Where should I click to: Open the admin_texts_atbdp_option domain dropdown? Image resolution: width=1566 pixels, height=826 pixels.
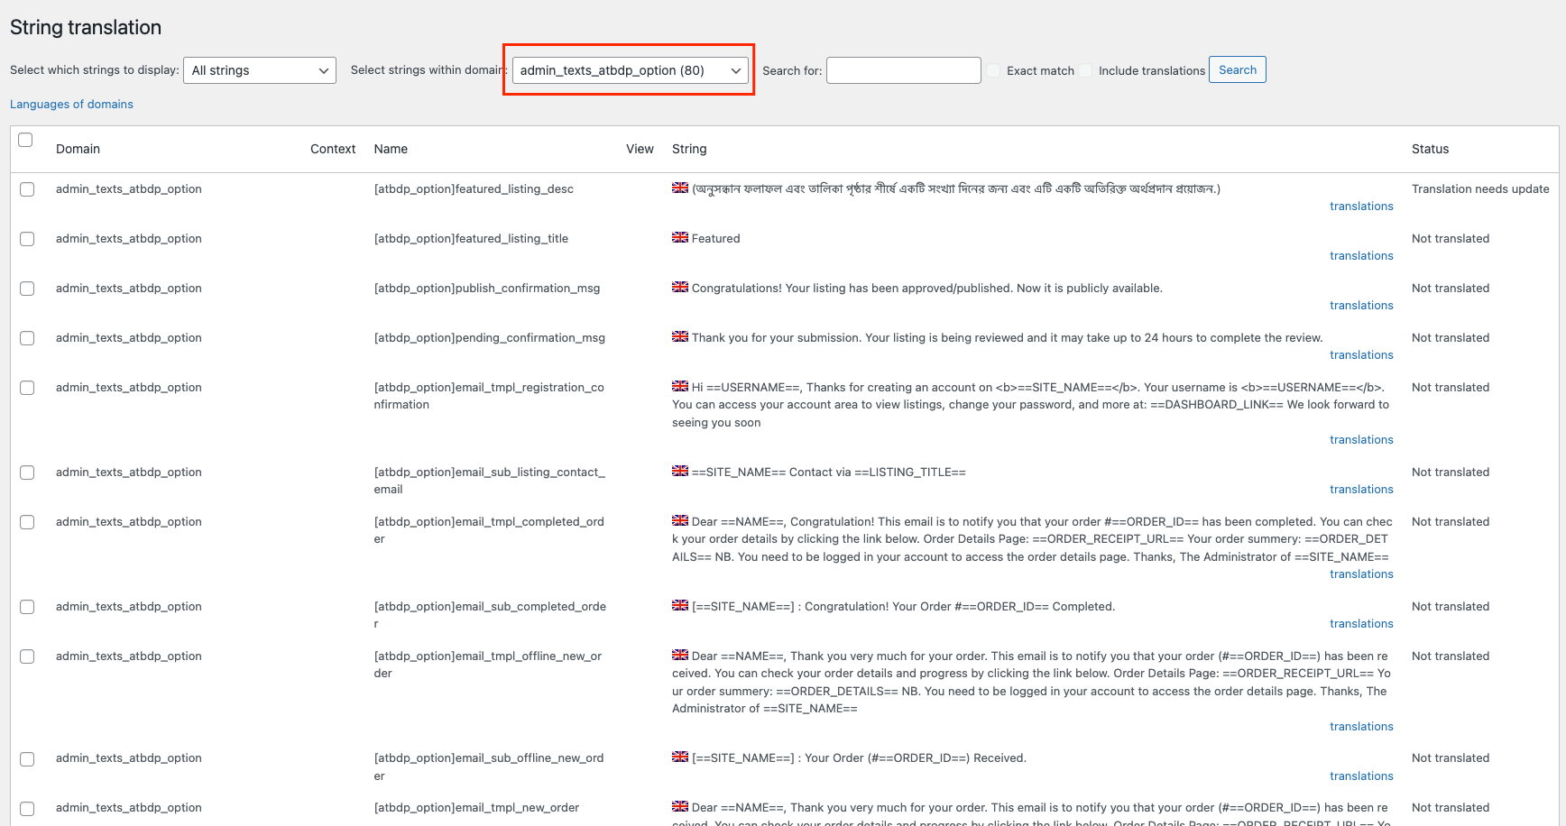(x=629, y=69)
